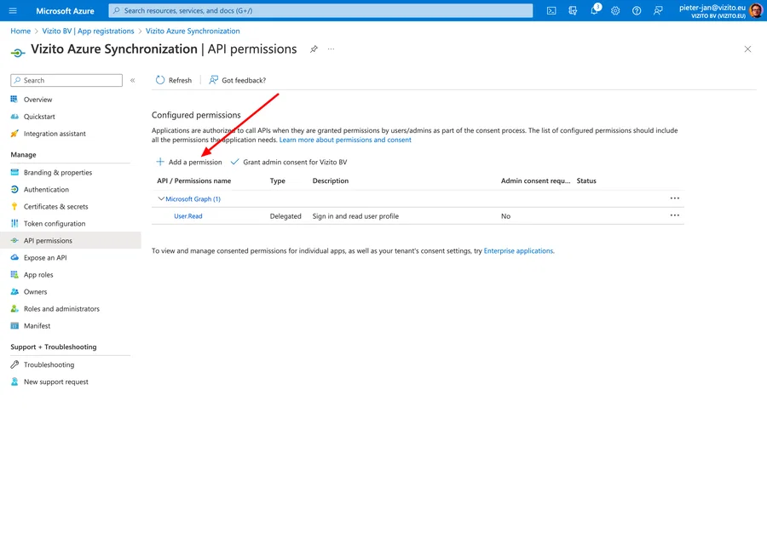Open the Overview section
The image size is (767, 533).
point(39,100)
